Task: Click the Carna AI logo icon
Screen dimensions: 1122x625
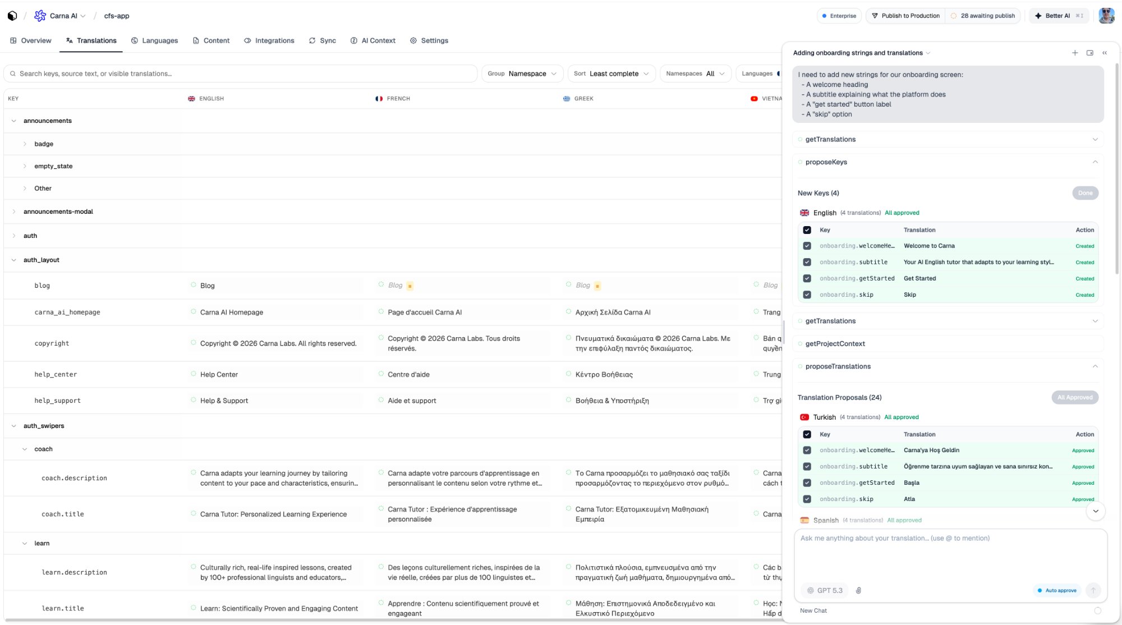Action: coord(40,16)
